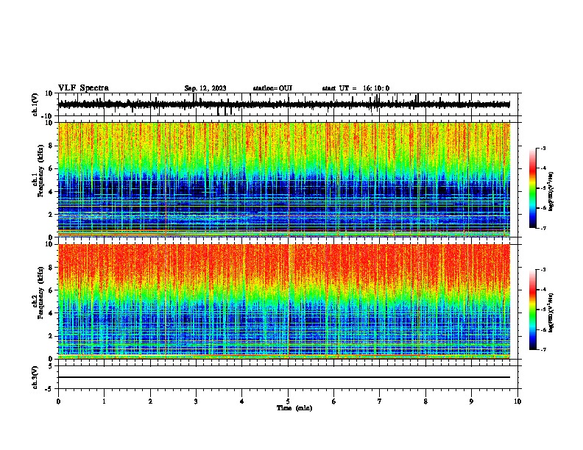Select the "ch.1(V)" axis label

35,104
